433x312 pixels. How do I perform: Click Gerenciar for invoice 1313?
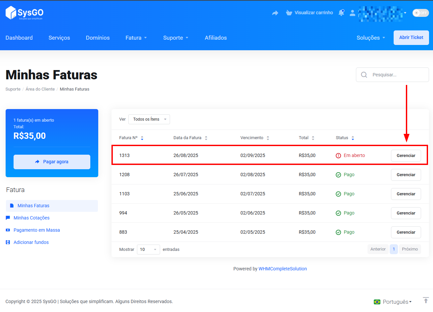(x=406, y=156)
